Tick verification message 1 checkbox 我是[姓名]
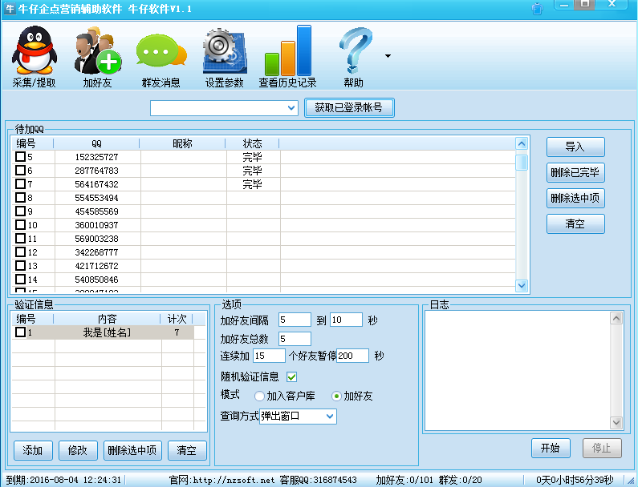638x487 pixels. 20,332
